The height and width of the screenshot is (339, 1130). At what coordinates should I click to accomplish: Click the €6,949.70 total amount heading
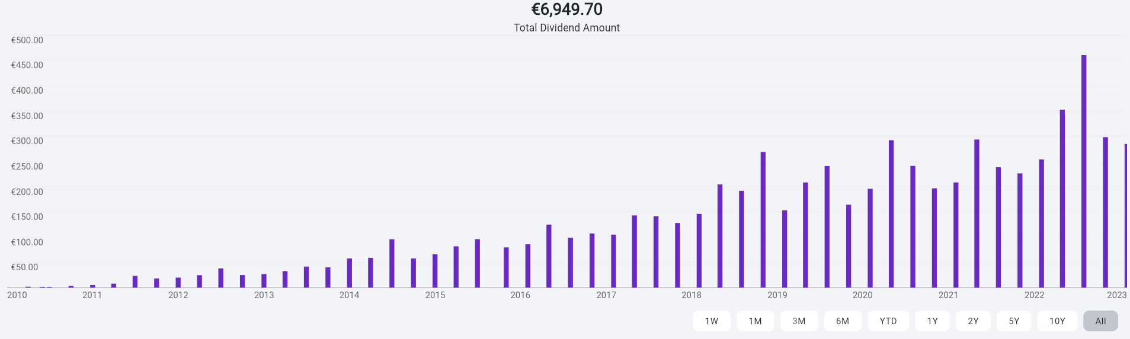[566, 9]
